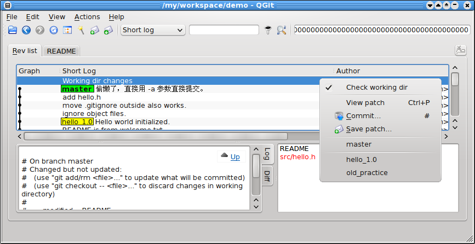Viewport: 475px width, 244px height.
Task: Select the 'add hello.h' commit
Action: click(x=168, y=97)
